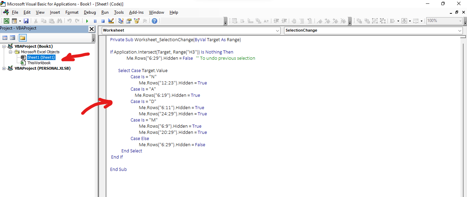
Task: Stop execution with the Reset square icon
Action: (x=103, y=21)
